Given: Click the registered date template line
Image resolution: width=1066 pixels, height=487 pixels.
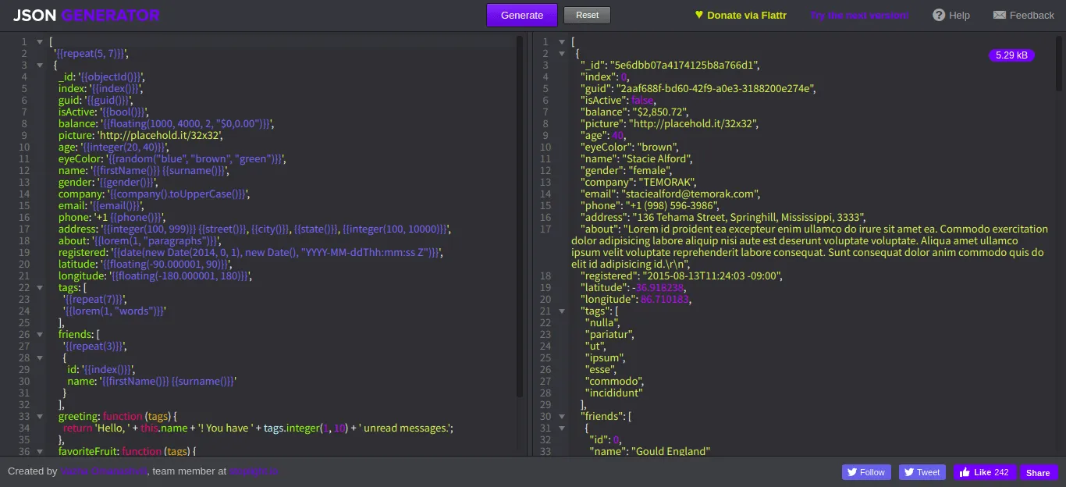Looking at the screenshot, I should tap(251, 253).
